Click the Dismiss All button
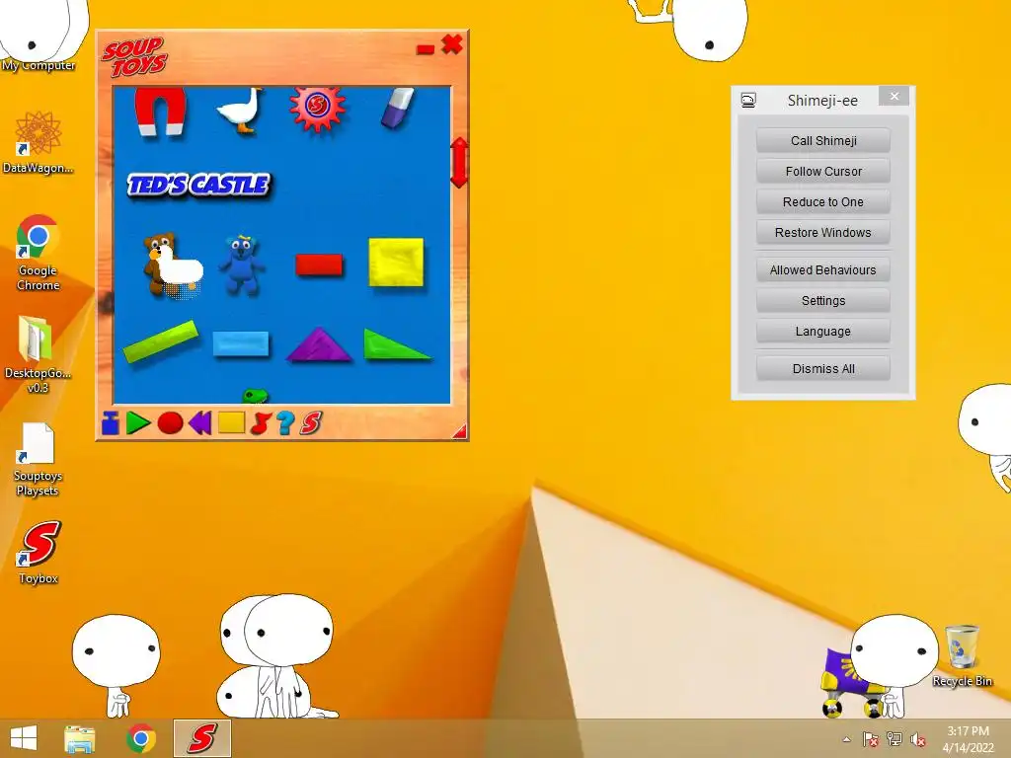The width and height of the screenshot is (1011, 758). (x=823, y=369)
